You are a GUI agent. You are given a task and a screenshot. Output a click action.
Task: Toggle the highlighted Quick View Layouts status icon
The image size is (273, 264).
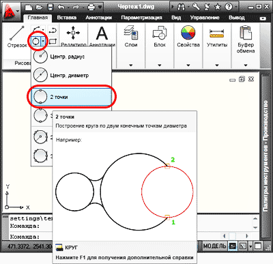pos(233,246)
